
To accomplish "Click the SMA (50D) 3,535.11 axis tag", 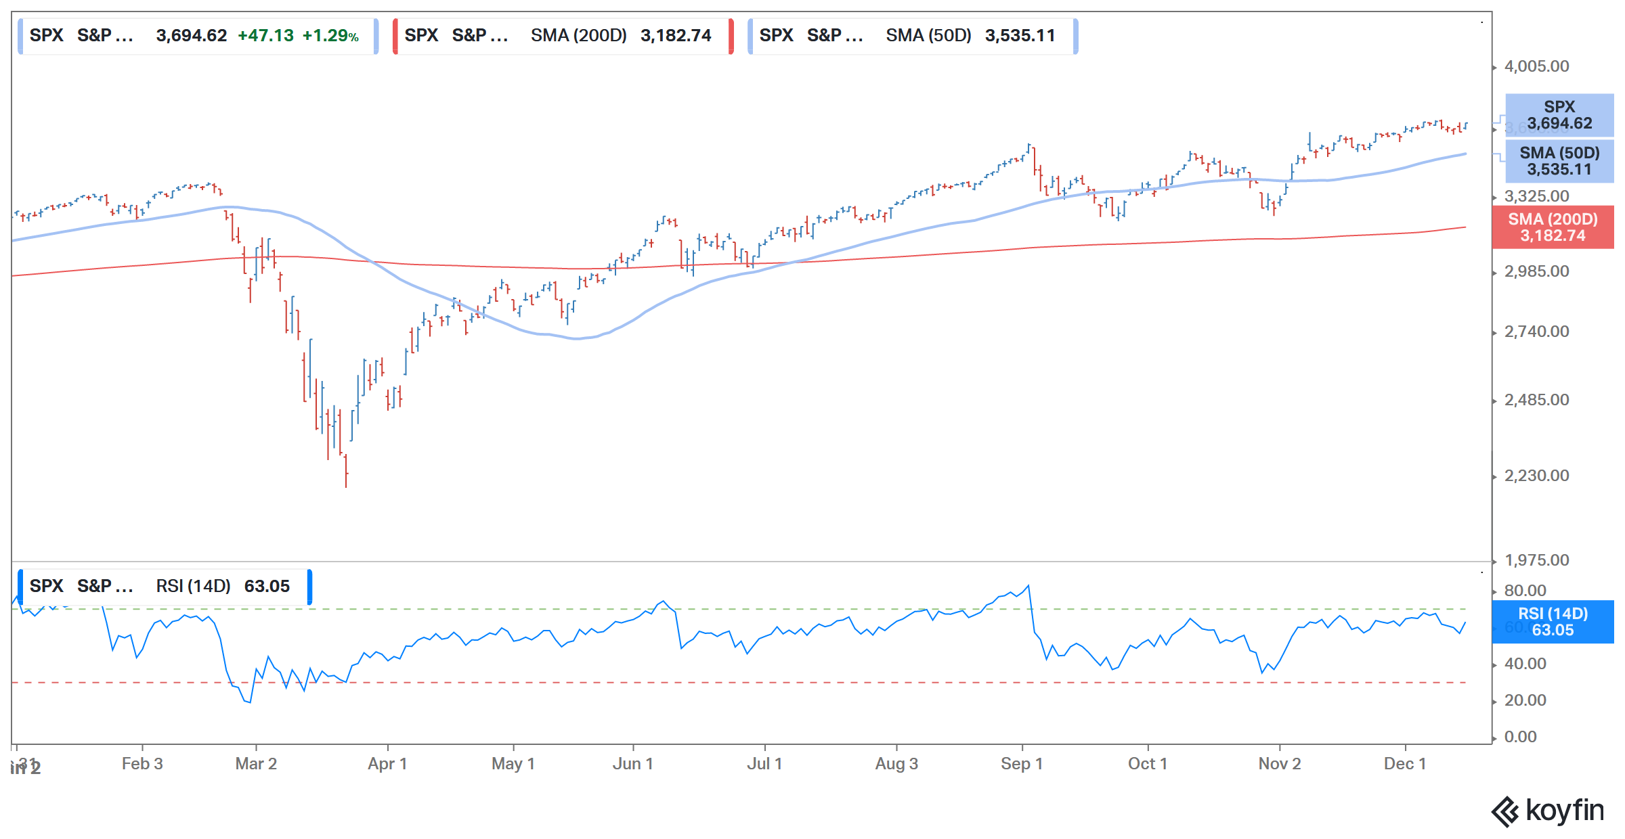I will pyautogui.click(x=1559, y=162).
